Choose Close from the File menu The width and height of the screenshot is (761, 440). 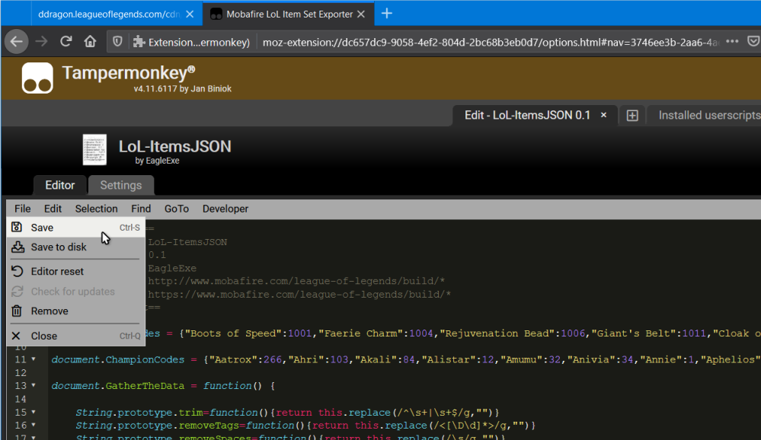coord(75,336)
